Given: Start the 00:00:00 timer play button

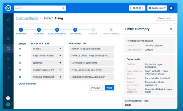Looking at the screenshot, I should point(131,8).
